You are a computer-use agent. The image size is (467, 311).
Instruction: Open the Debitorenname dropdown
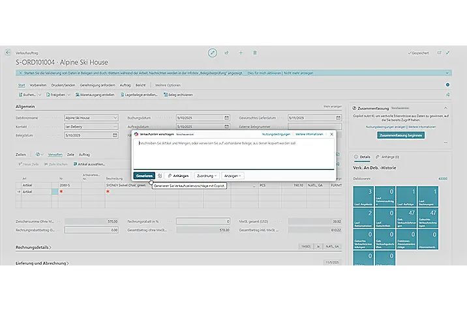115,118
